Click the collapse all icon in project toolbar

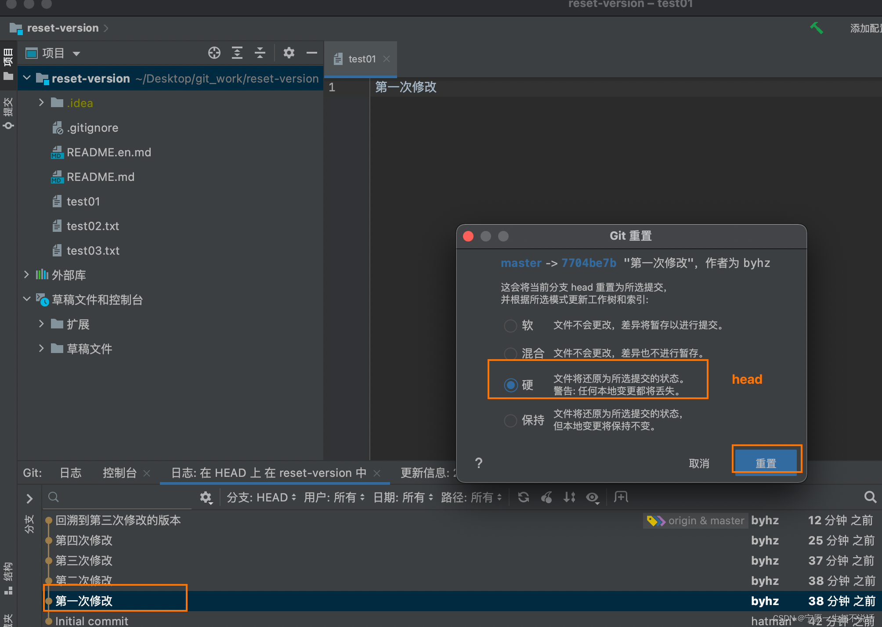coord(260,53)
